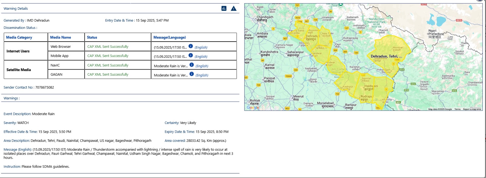This screenshot has width=486, height=178.
Task: Show message info for Web Browser row
Action: [190, 46]
